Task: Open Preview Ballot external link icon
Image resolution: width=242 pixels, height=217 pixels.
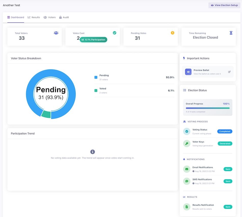Action: coord(229,72)
